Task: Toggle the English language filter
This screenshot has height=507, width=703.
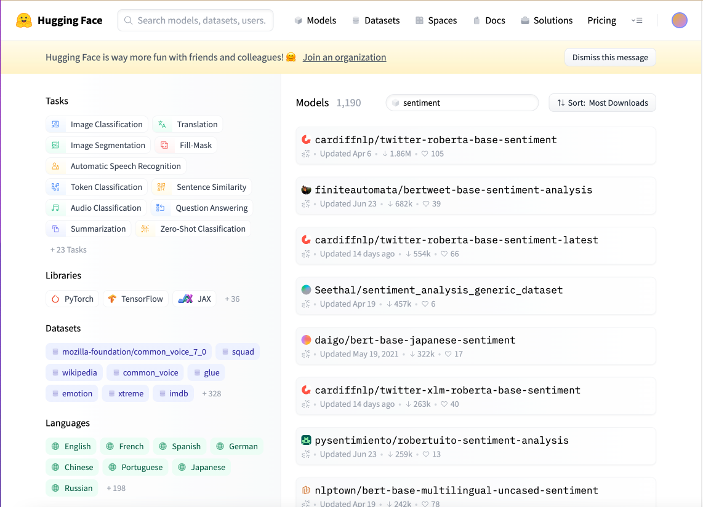Action: click(71, 446)
